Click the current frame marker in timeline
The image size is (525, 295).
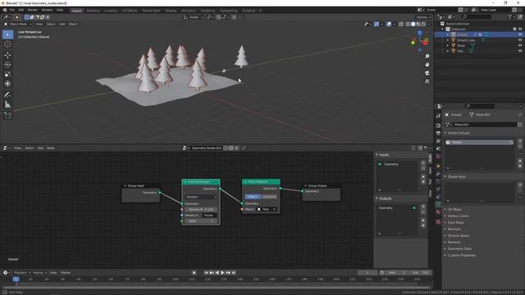tap(16, 279)
